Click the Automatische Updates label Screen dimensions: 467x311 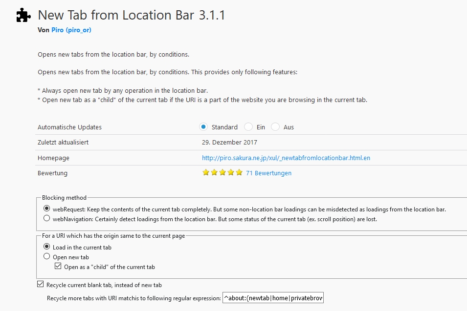(69, 127)
